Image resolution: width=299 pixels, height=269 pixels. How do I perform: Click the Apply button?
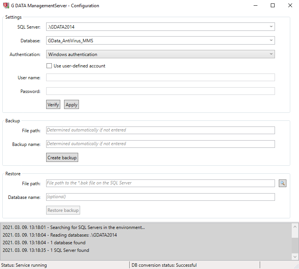[72, 104]
